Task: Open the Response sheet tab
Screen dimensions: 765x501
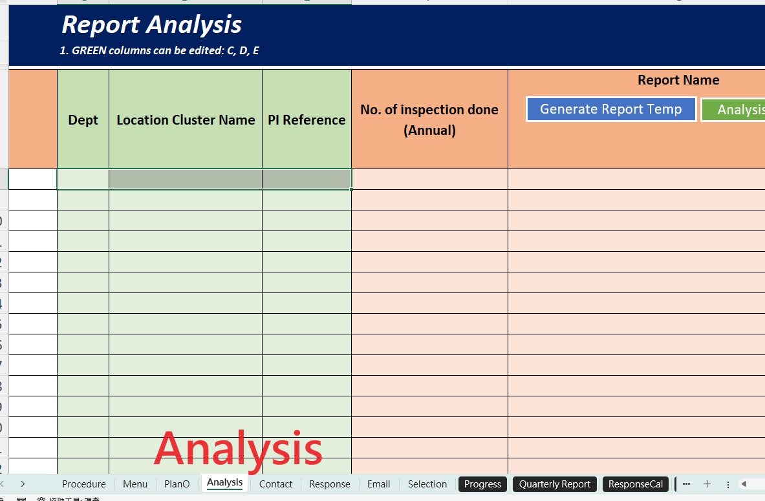Action: click(x=329, y=484)
